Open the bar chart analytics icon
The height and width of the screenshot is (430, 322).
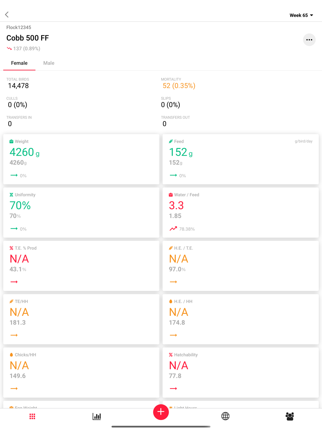tap(97, 416)
